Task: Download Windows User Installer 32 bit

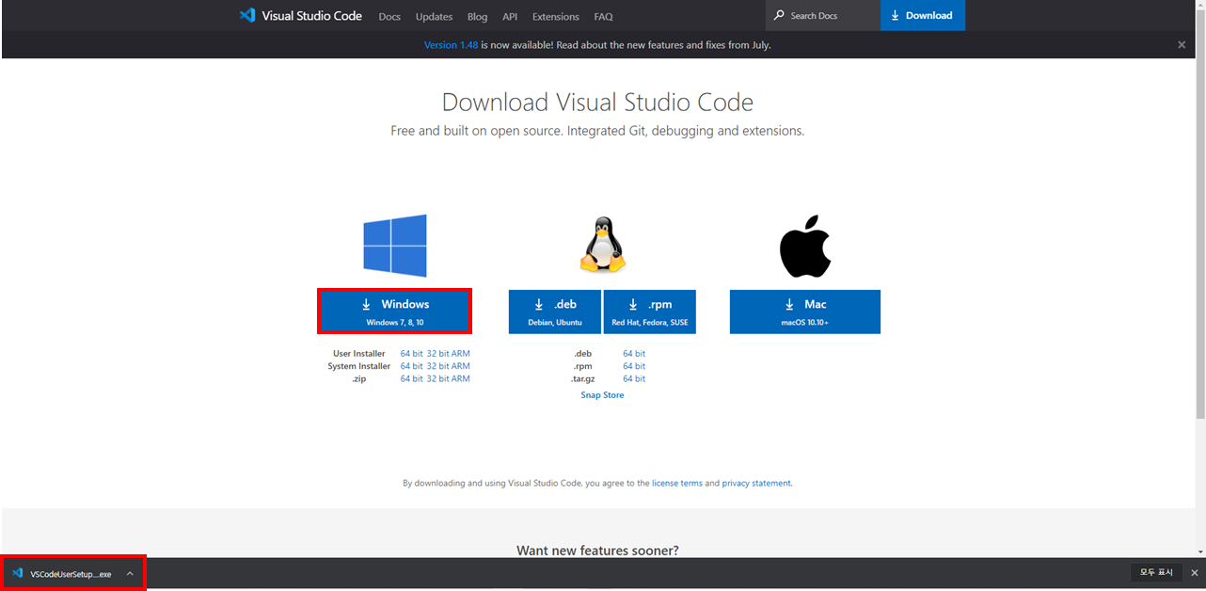Action: pyautogui.click(x=437, y=353)
